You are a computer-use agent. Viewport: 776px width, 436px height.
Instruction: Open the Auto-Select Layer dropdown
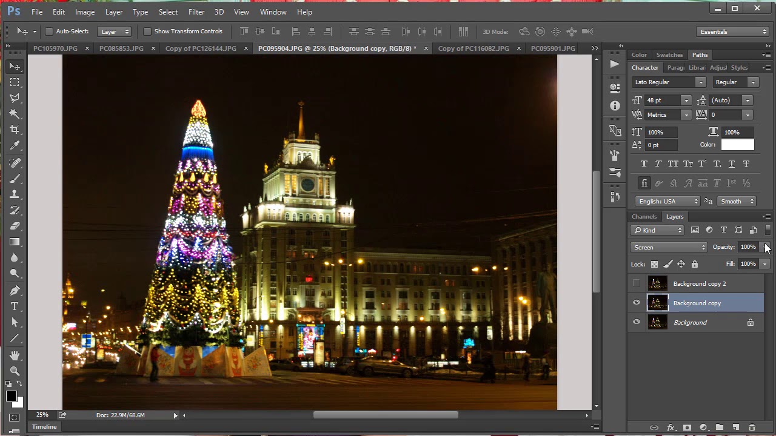pos(115,31)
